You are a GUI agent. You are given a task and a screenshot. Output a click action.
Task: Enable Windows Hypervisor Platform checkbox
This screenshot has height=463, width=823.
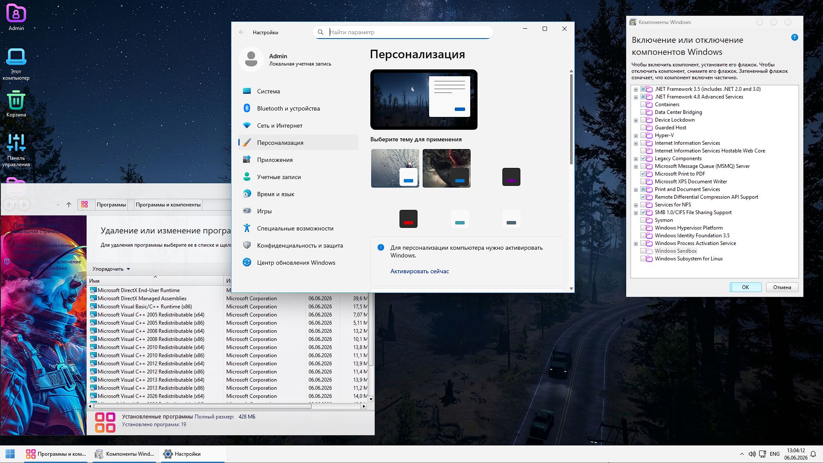click(643, 228)
